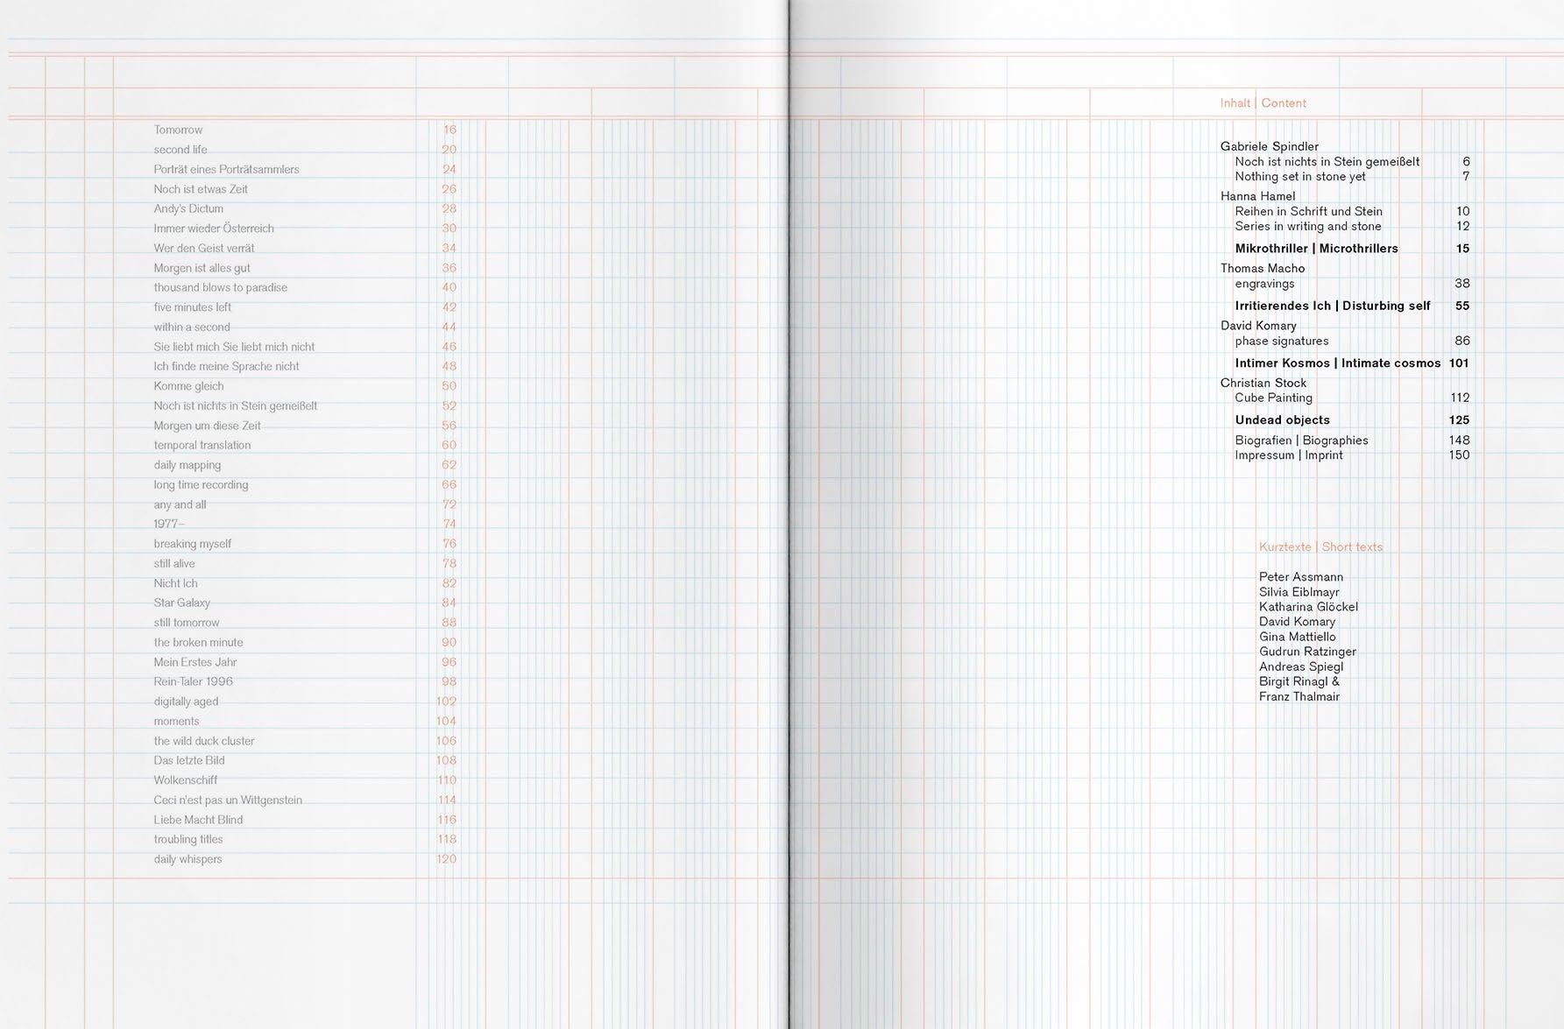Click 'Biografien | Biographies' entry
1564x1029 pixels.
pos(1301,440)
